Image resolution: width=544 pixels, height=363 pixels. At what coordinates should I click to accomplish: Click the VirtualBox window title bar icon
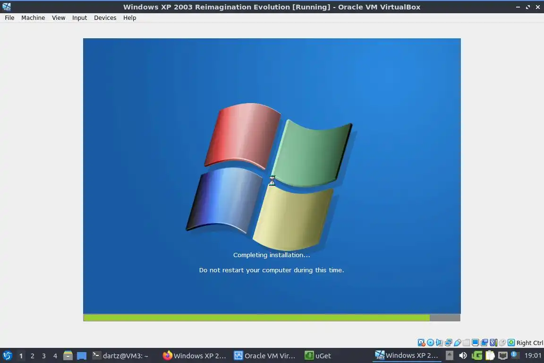(x=7, y=7)
